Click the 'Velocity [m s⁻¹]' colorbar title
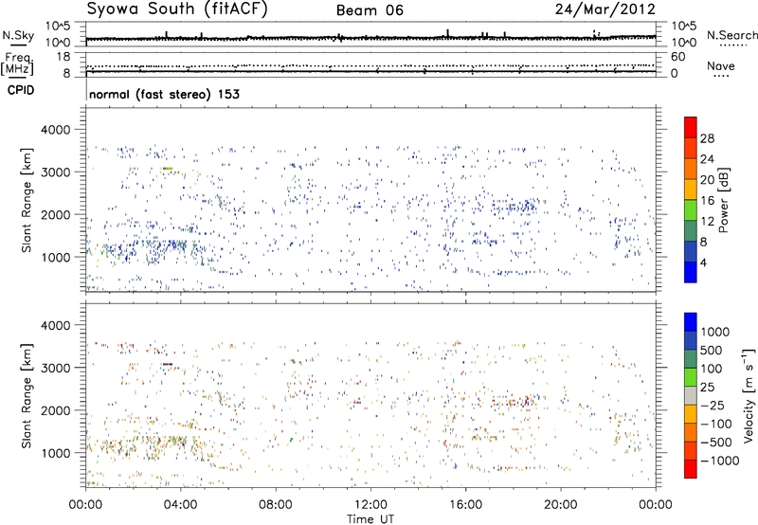 [749, 395]
